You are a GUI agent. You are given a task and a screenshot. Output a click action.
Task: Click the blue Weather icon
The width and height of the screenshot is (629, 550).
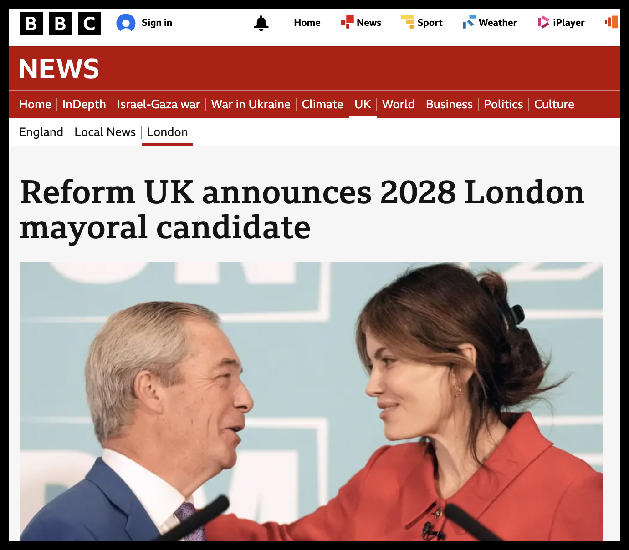coord(469,22)
